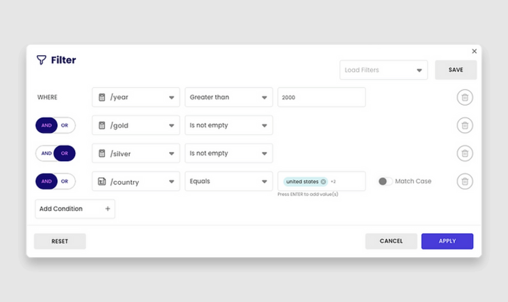Open the Load Filters dropdown
Screen dimensions: 508x302
[383, 70]
